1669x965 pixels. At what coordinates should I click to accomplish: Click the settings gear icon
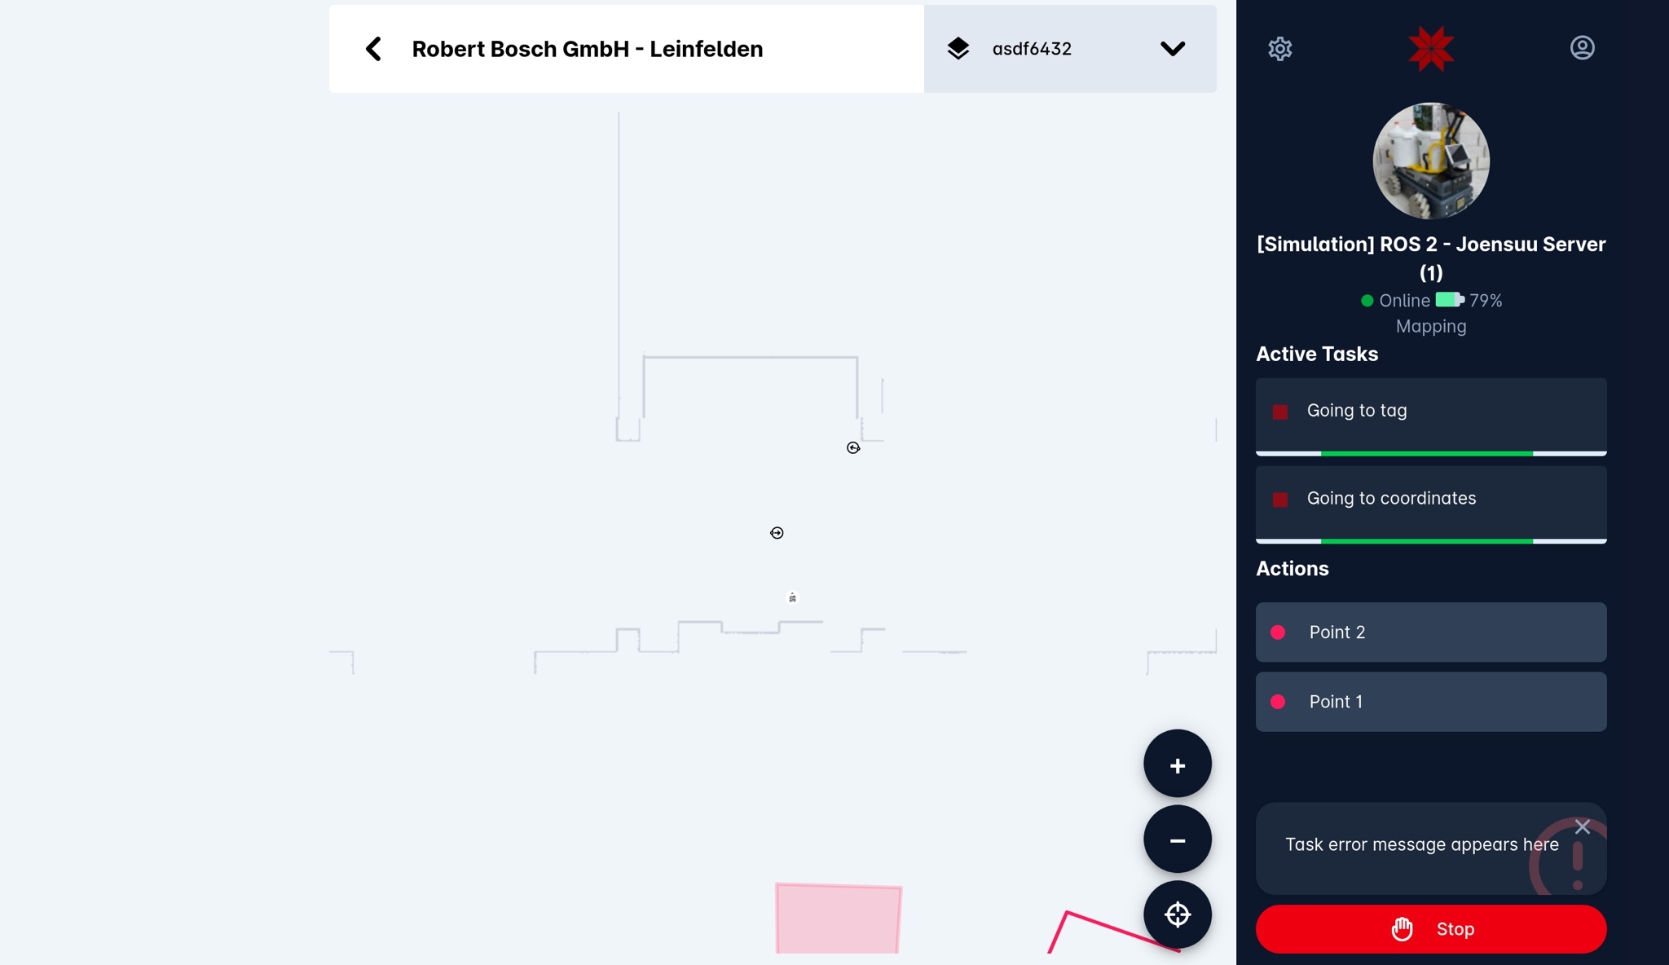1279,47
